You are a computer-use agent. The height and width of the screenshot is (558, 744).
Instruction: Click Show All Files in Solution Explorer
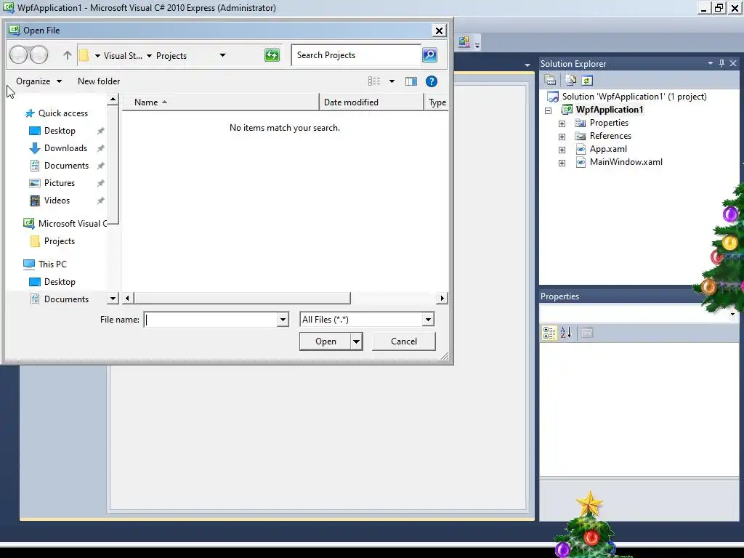pos(570,80)
